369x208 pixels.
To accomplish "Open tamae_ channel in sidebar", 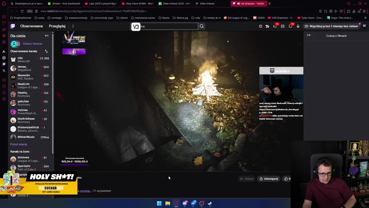I will coord(30,68).
